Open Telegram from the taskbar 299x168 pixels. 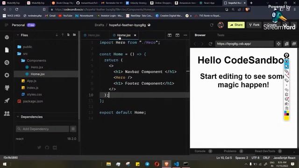pyautogui.click(x=147, y=164)
